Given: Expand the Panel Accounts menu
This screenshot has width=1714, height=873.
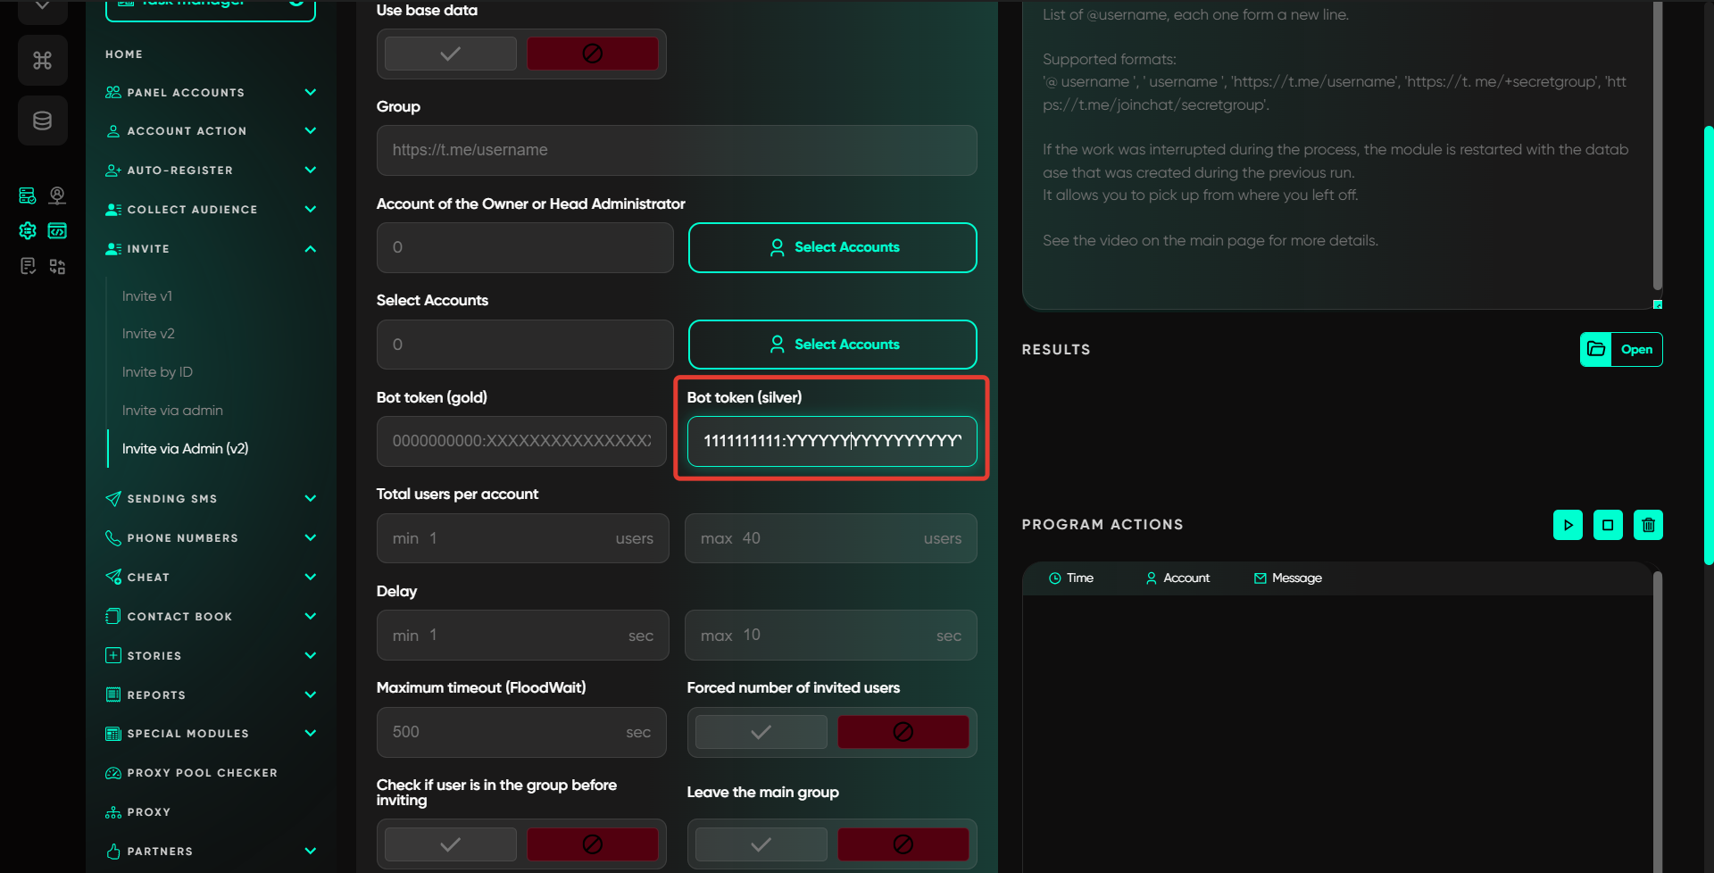Looking at the screenshot, I should pos(310,92).
